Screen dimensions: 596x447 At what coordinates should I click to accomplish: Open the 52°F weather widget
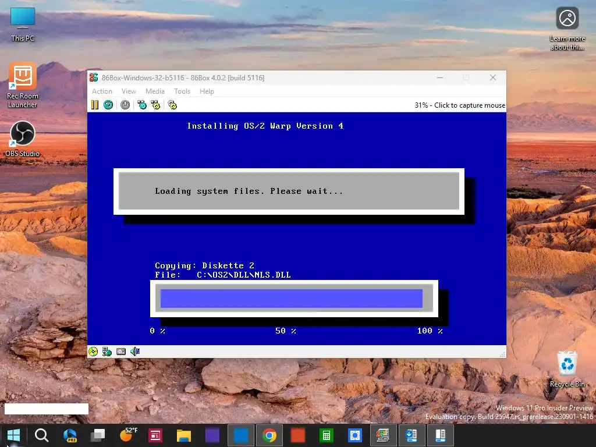tap(128, 434)
